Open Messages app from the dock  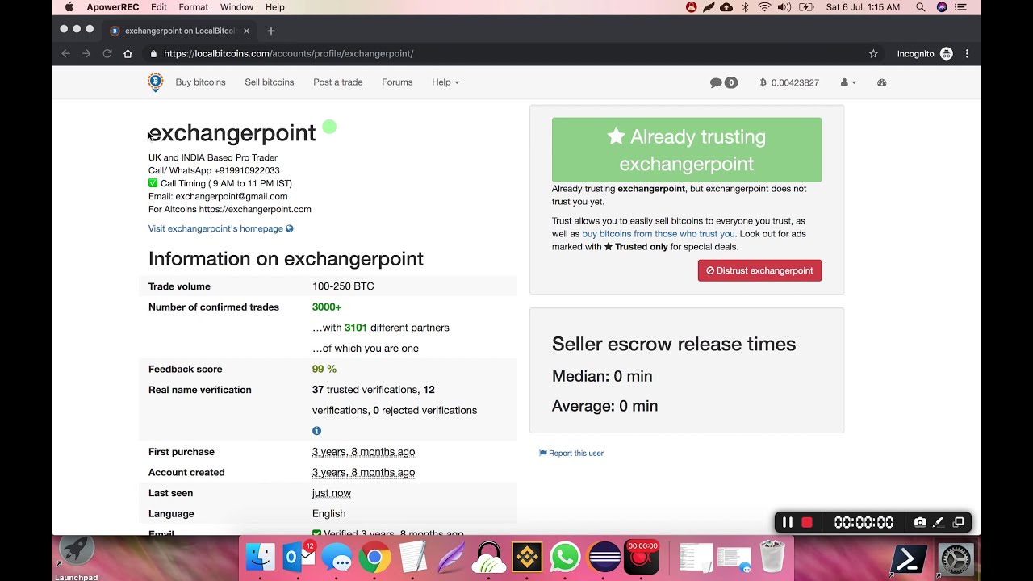[337, 557]
